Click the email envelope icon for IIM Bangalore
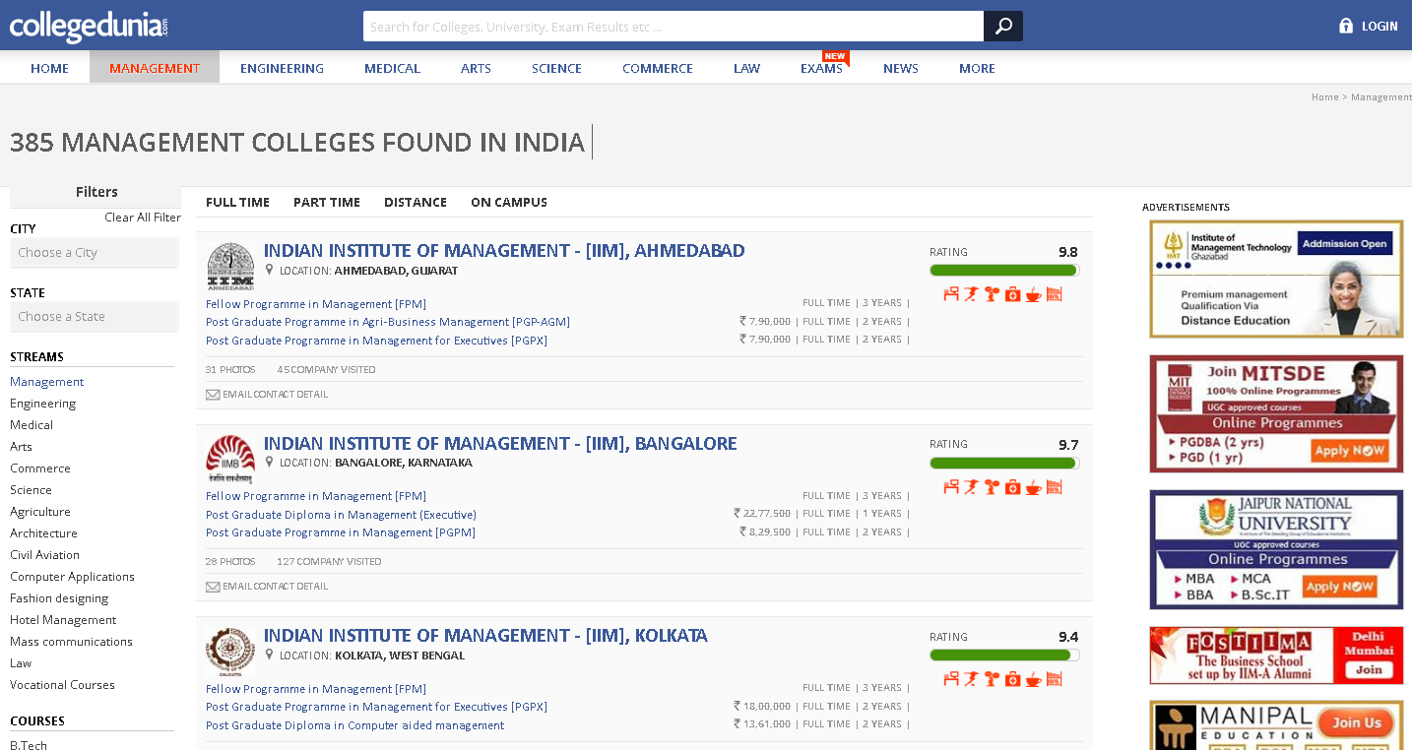 (213, 587)
